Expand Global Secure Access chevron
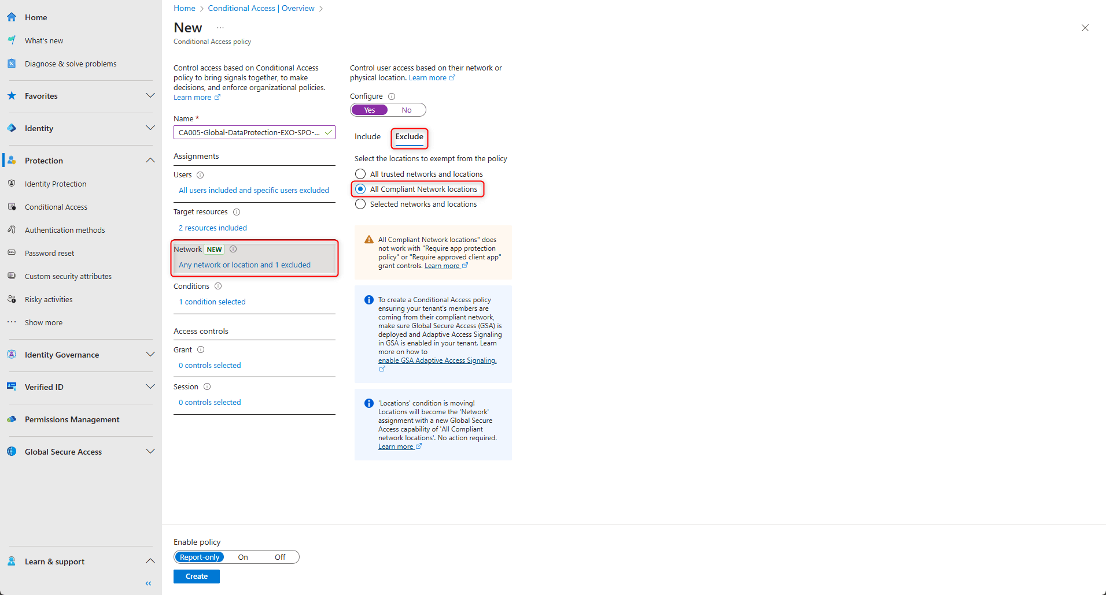Image resolution: width=1106 pixels, height=595 pixels. point(150,451)
